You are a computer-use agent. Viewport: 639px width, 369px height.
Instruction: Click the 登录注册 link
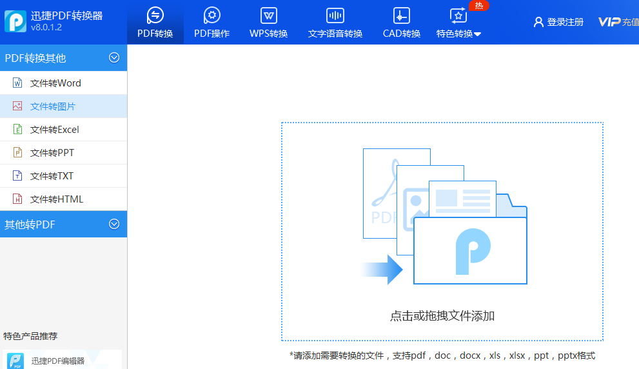[x=565, y=22]
